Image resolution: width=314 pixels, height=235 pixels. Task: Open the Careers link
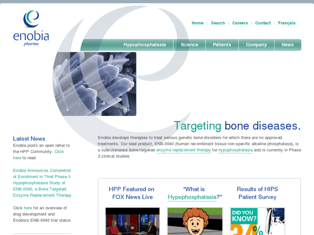pyautogui.click(x=240, y=23)
